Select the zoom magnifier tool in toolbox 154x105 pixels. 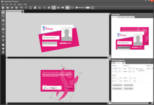[3, 16]
